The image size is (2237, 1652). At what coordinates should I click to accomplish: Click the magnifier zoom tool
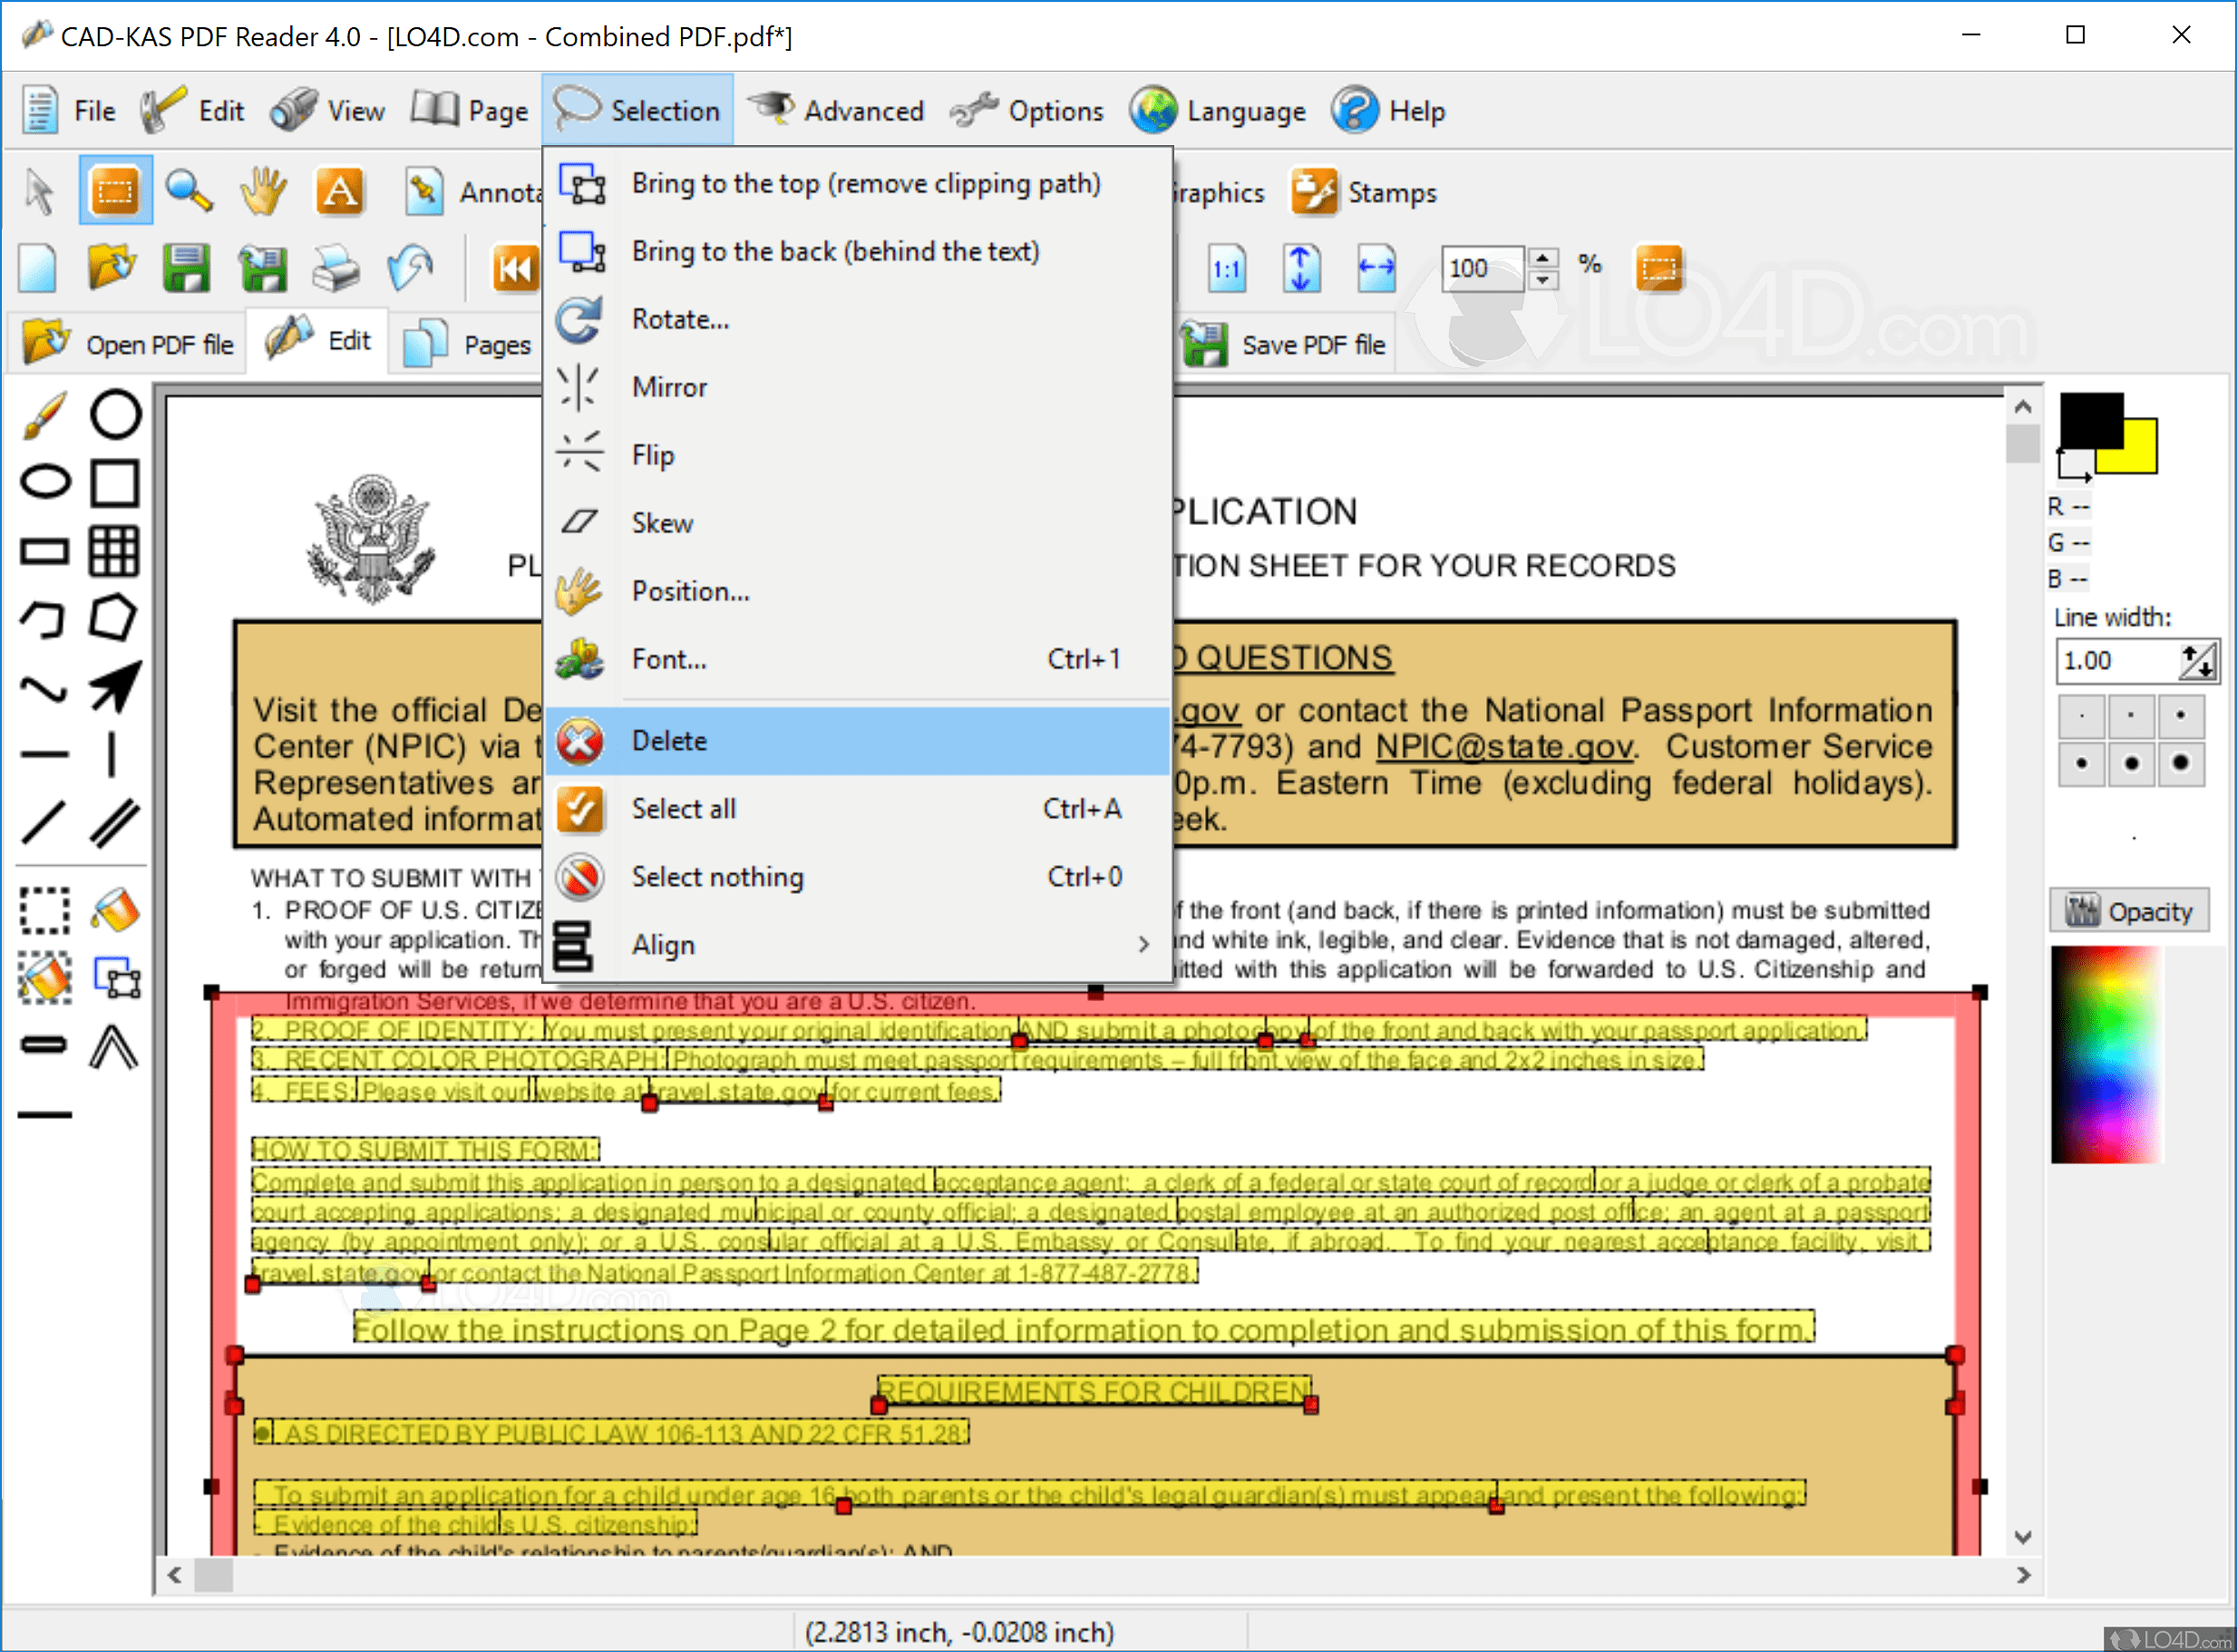189,190
